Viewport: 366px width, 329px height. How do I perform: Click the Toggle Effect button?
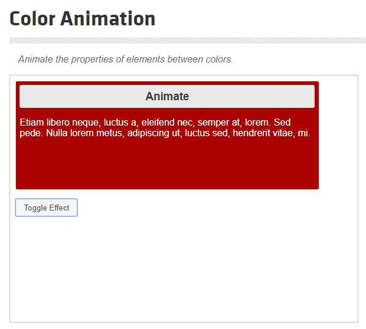click(46, 208)
